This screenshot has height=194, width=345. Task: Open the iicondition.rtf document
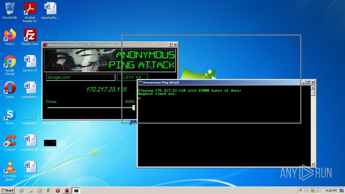[30, 143]
